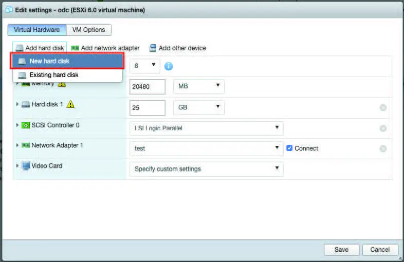Open the Video Card settings dropdown

click(x=207, y=169)
